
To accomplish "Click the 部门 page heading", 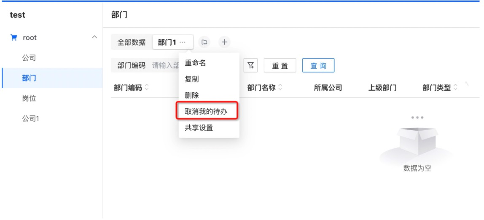I will pos(119,15).
